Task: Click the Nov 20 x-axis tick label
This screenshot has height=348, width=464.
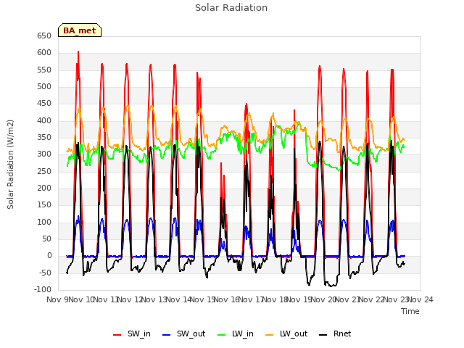Action: coord(323,299)
